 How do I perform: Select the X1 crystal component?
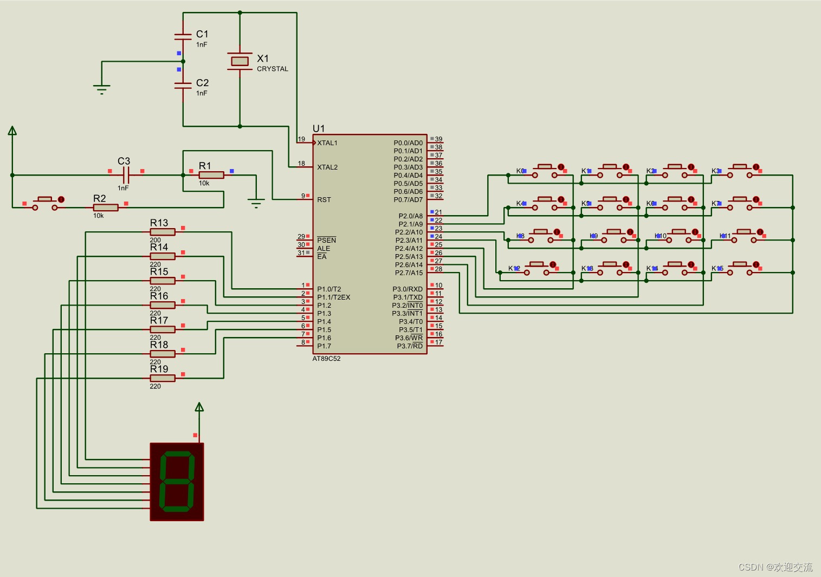click(x=240, y=61)
